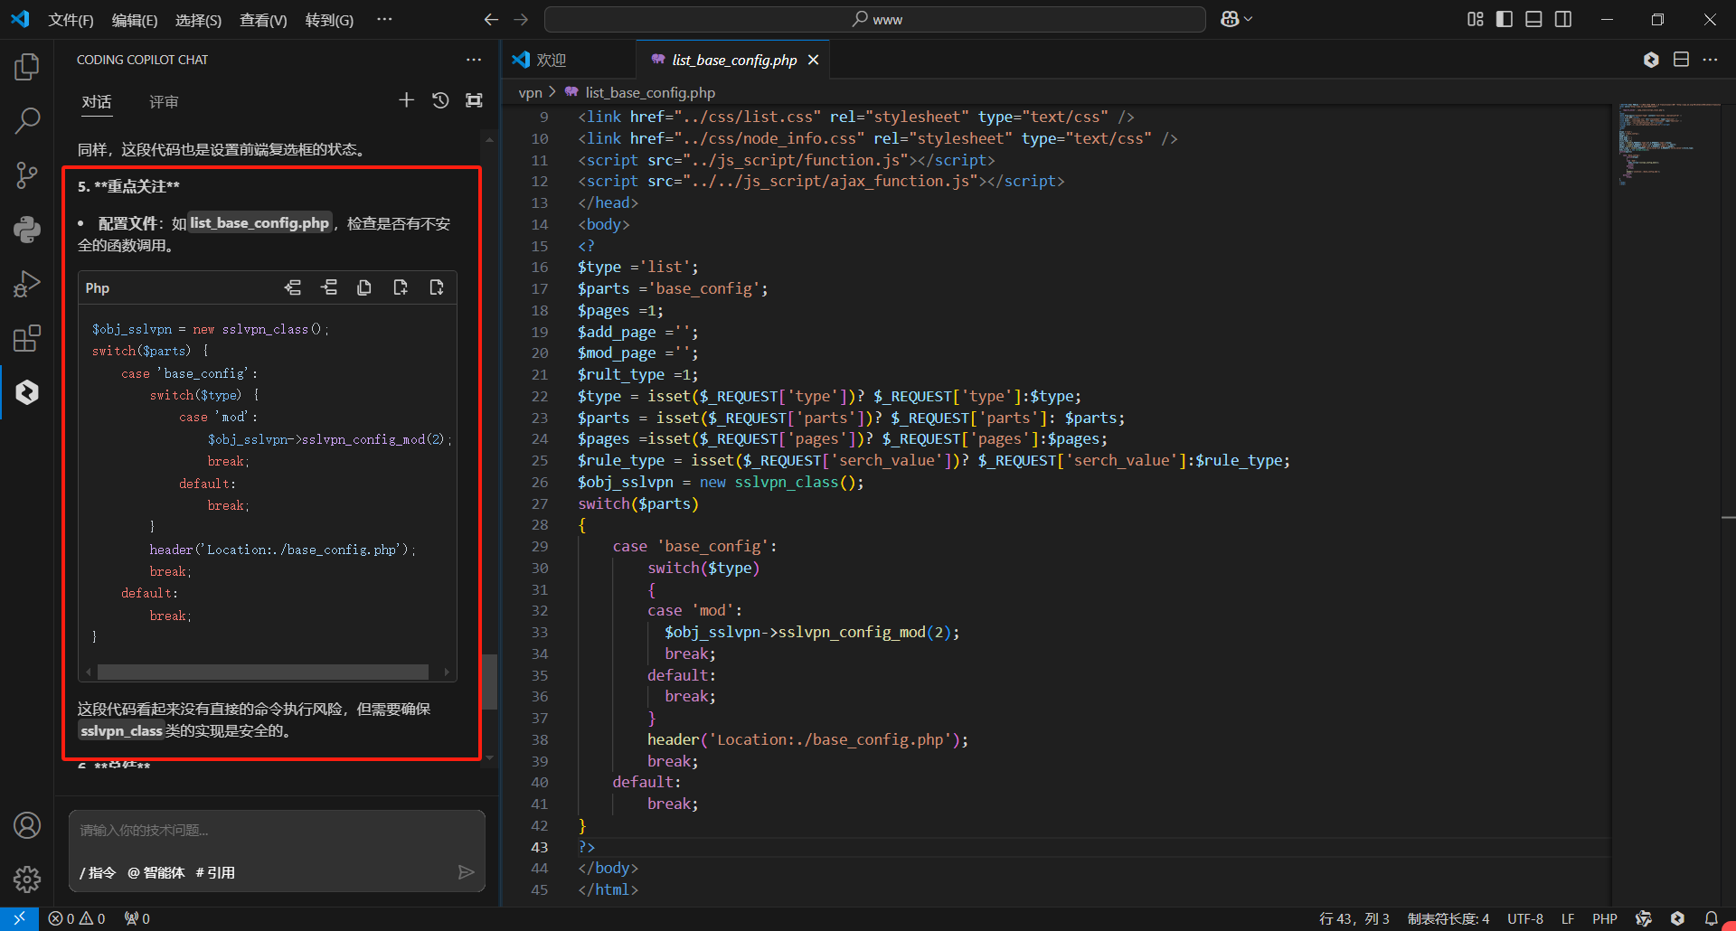The image size is (1736, 931).
Task: Copy the Php code block
Action: (364, 287)
